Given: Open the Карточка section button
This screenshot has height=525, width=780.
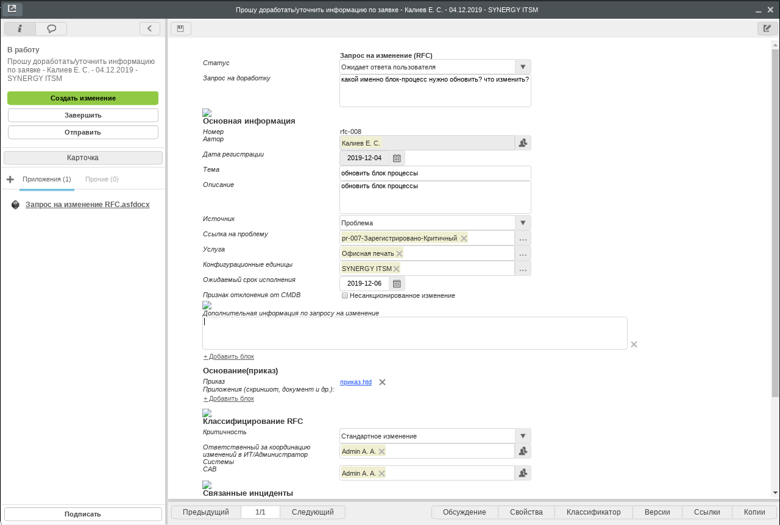Looking at the screenshot, I should [x=83, y=158].
